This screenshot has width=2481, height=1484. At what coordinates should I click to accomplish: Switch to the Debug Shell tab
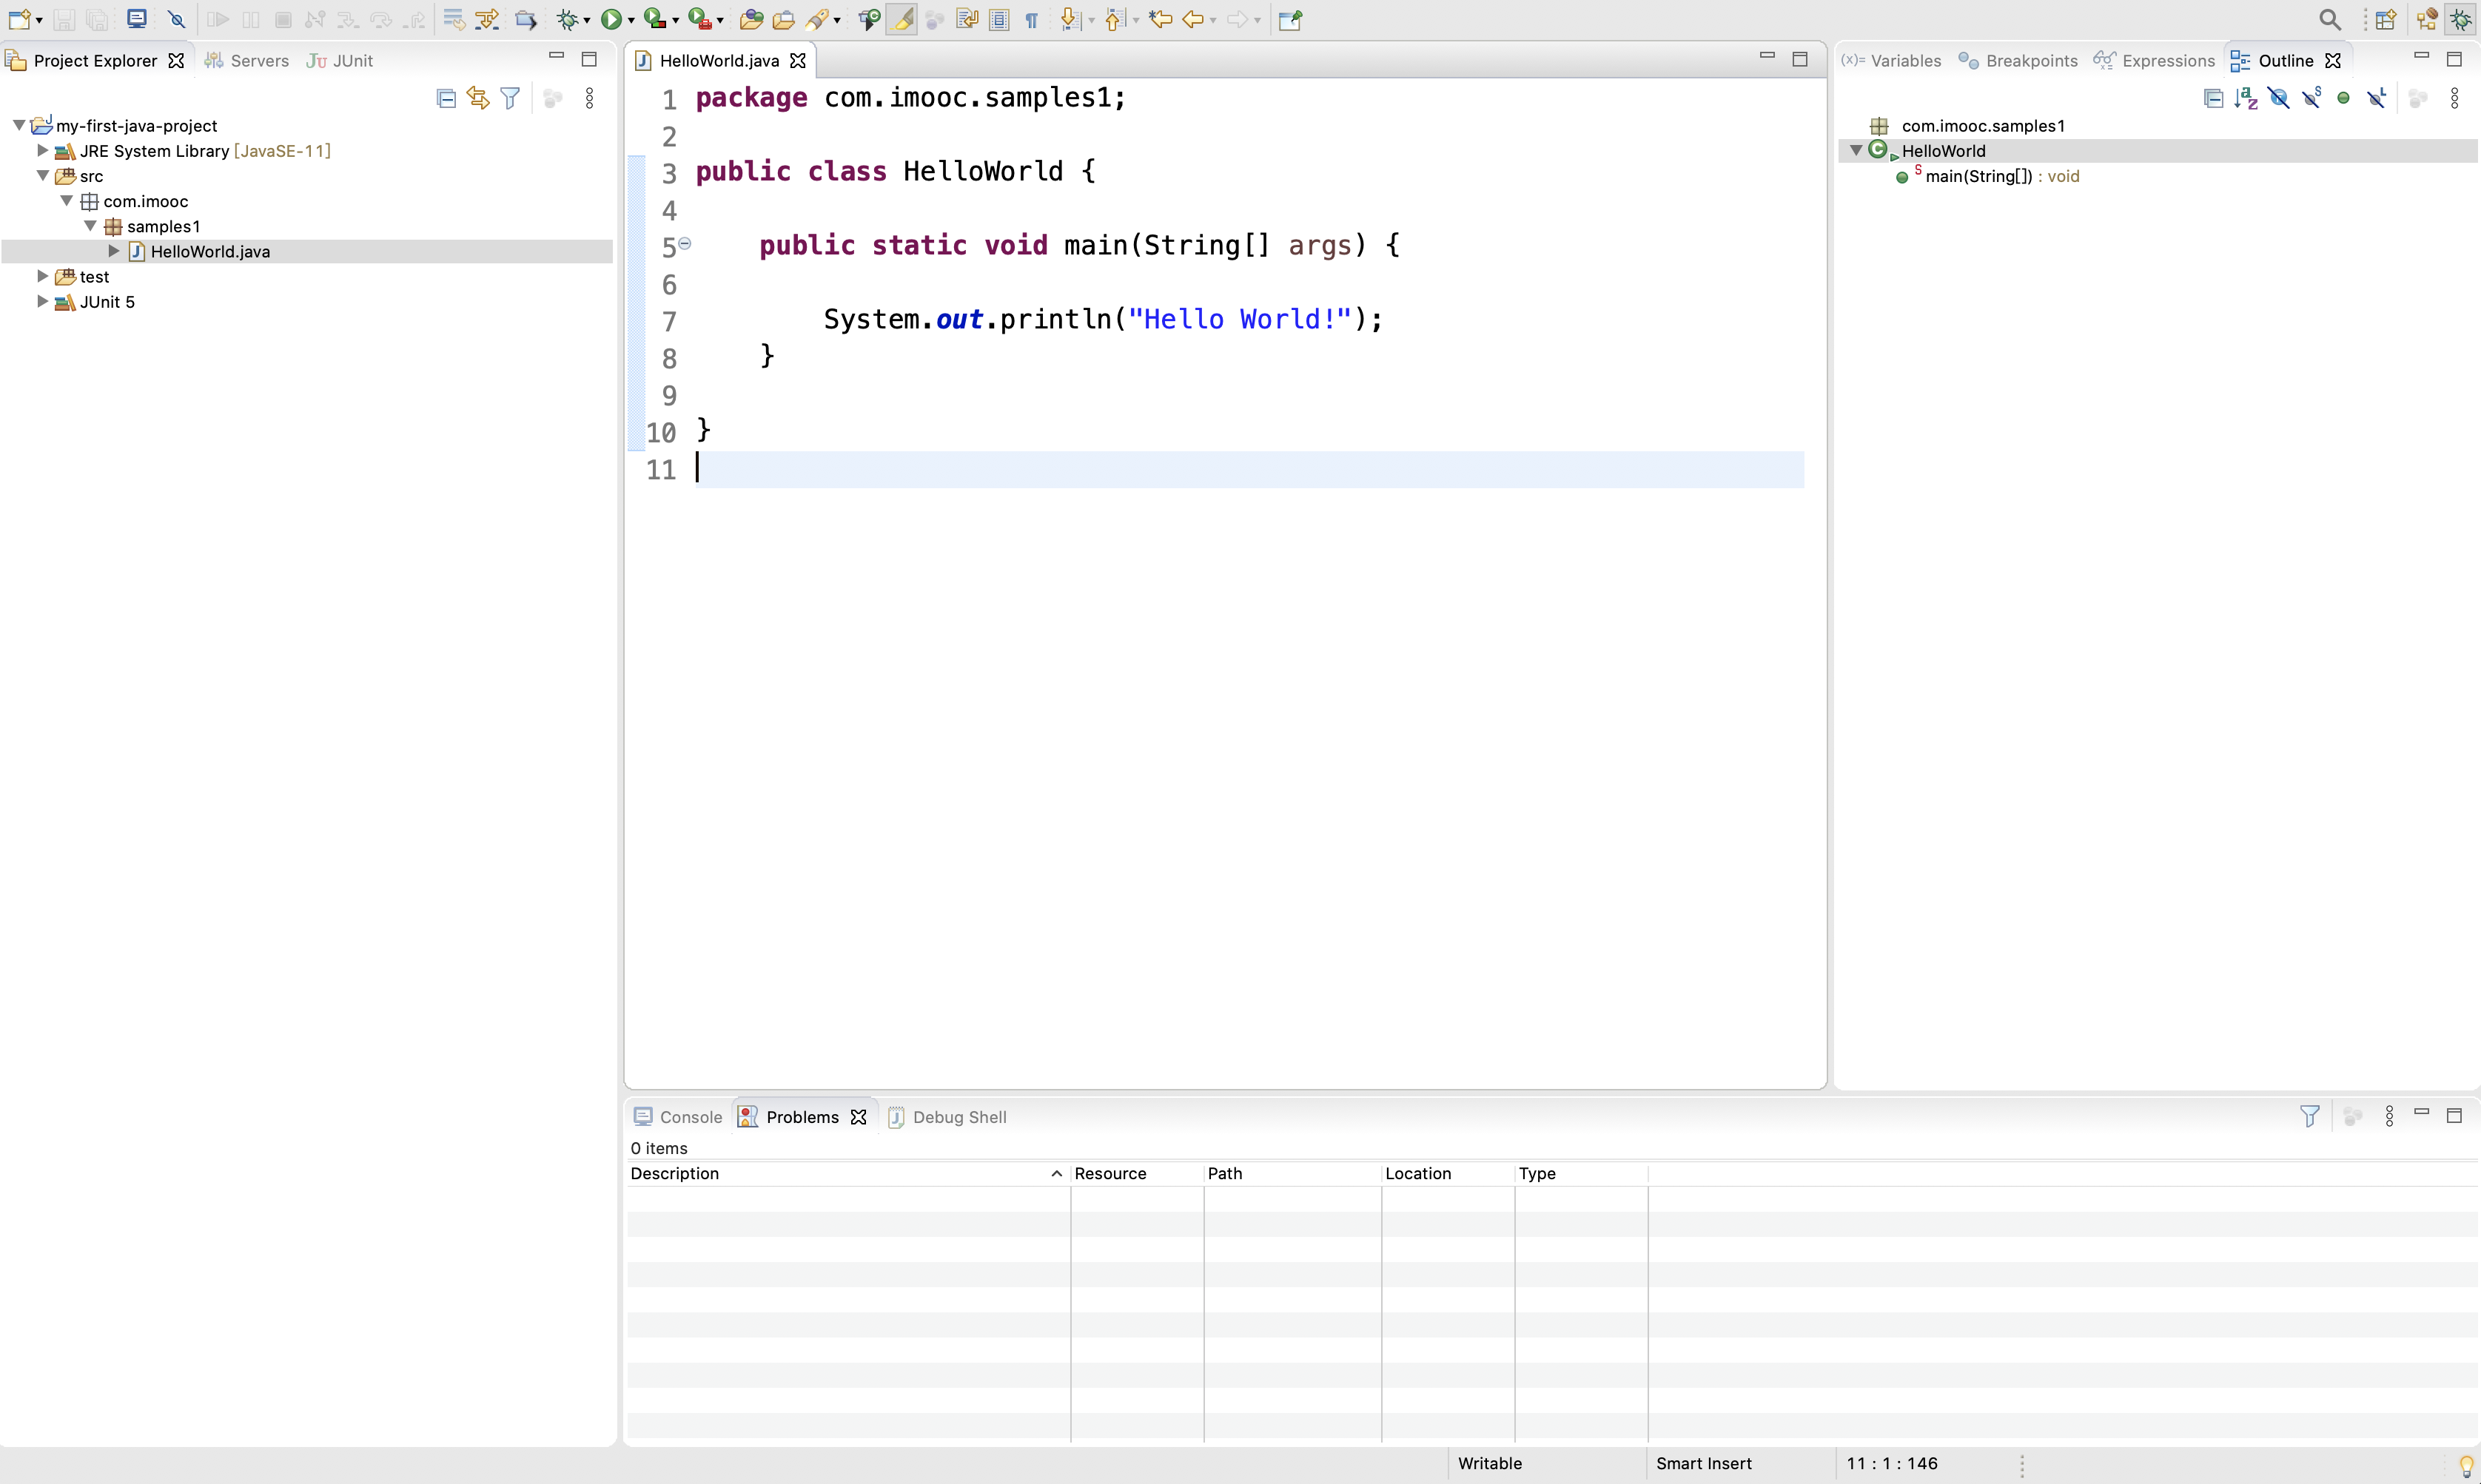(947, 1116)
